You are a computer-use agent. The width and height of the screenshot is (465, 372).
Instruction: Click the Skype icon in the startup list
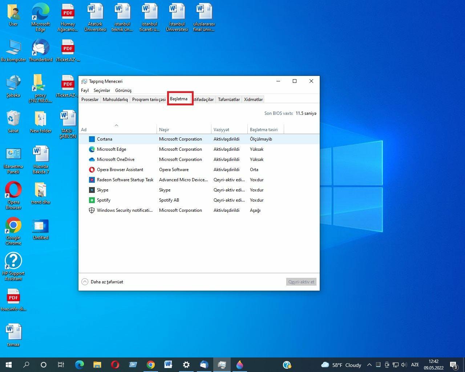(x=92, y=190)
